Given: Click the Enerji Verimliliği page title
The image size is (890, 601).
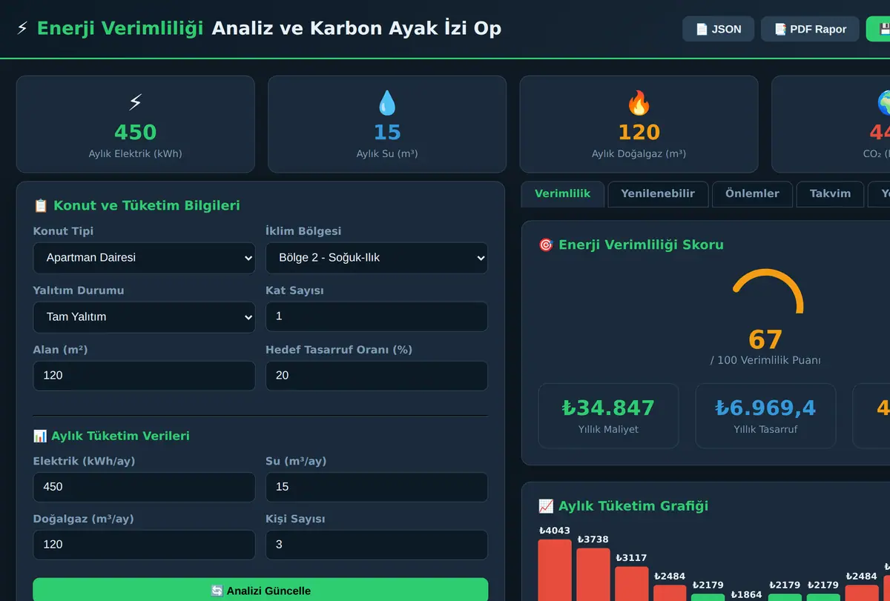Looking at the screenshot, I should [x=120, y=29].
